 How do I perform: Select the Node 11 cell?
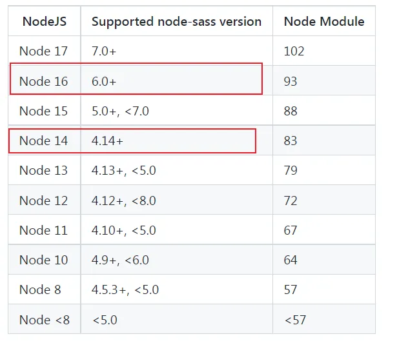click(x=43, y=230)
